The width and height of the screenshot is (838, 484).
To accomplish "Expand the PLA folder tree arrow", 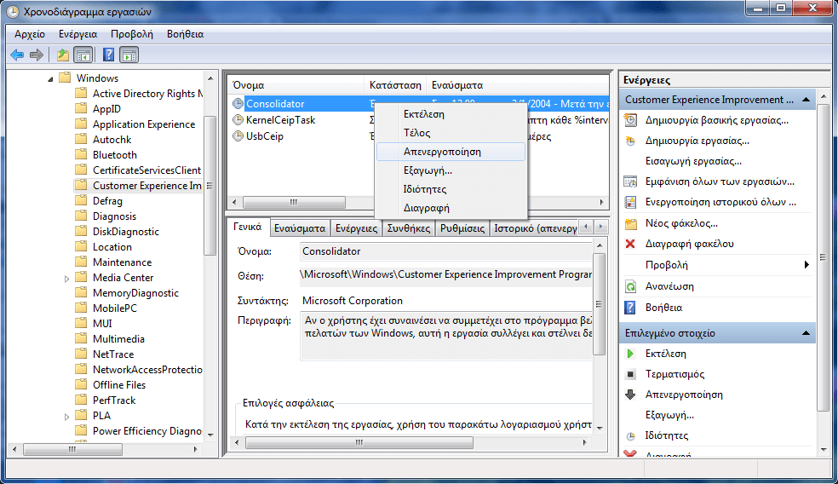I will [66, 416].
